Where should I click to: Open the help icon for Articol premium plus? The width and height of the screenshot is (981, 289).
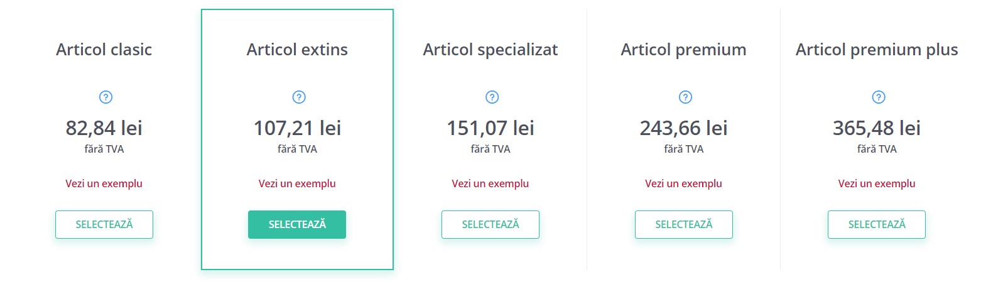click(878, 97)
